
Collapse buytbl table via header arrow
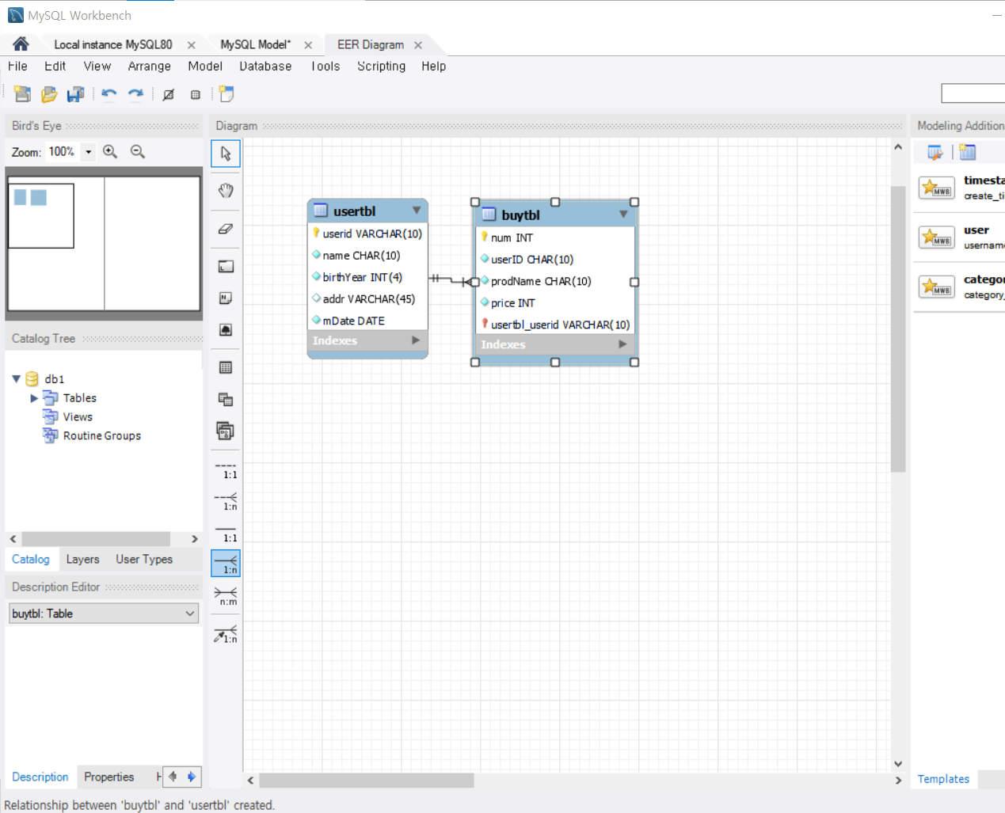[x=623, y=215]
